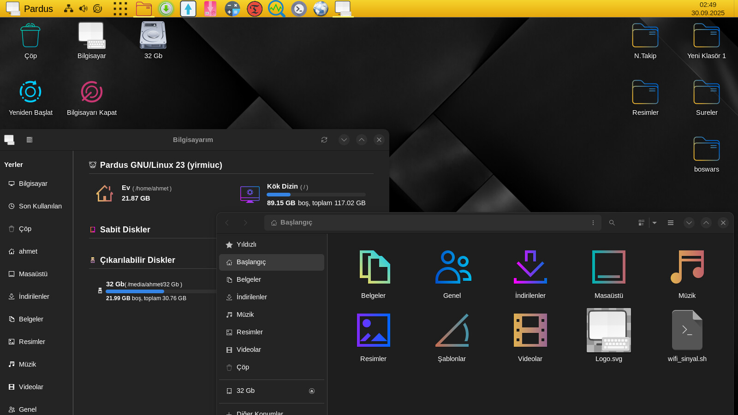Open the application grid menu
This screenshot has height=415, width=738.
pyautogui.click(x=120, y=9)
